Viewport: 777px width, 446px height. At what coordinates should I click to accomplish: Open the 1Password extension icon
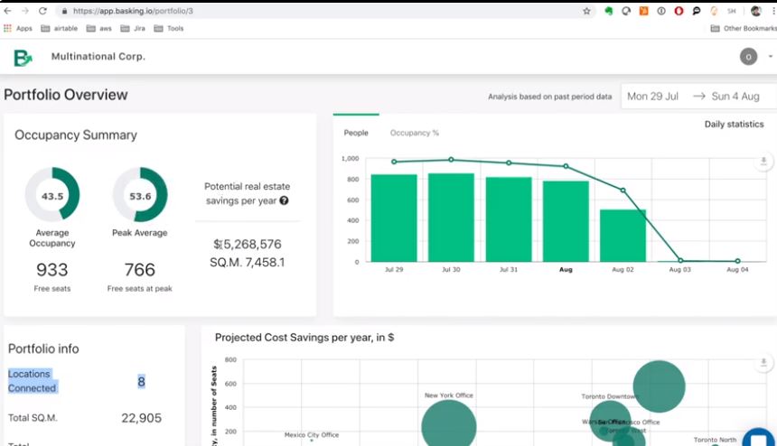(x=661, y=11)
